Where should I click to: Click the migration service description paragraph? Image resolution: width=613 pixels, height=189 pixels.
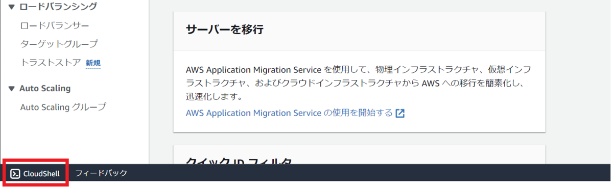pos(359,83)
